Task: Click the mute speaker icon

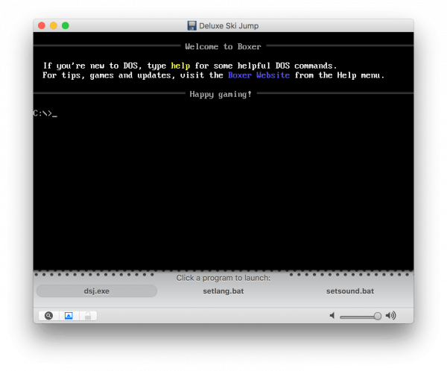Action: tap(332, 315)
